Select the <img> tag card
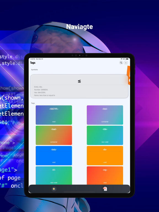 pyautogui.click(x=105, y=176)
